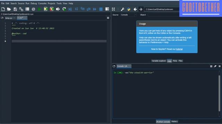Open the Search menu
Viewport: 222px width, 124px height.
(x=14, y=3)
